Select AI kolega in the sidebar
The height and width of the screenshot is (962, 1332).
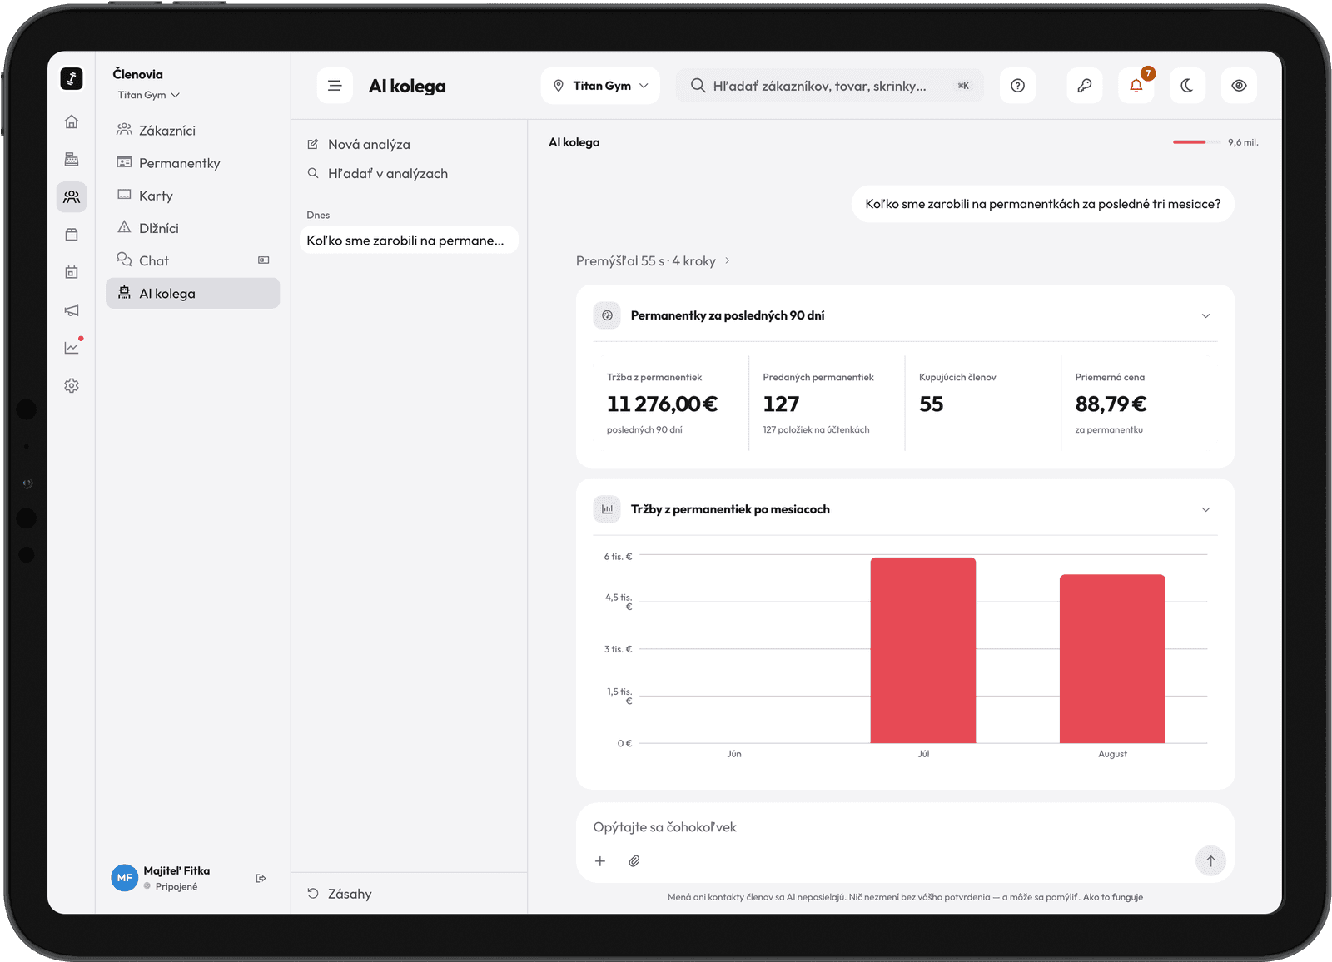pos(192,293)
